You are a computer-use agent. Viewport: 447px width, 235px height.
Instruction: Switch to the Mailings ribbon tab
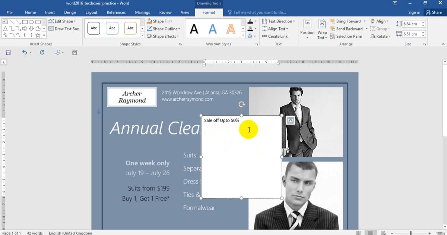[142, 12]
